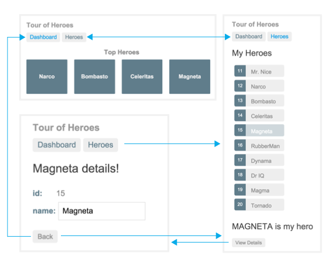
Task: Open the Bombasto top hero tile
Action: pos(94,77)
